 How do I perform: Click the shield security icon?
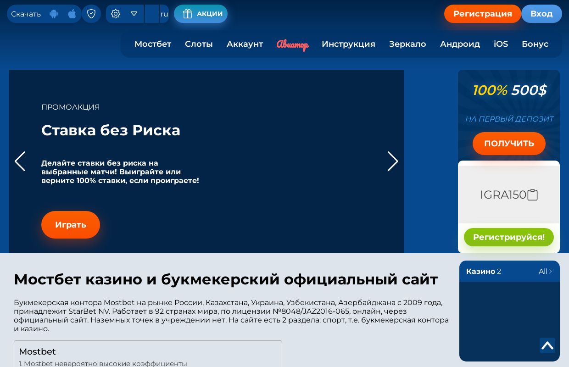click(91, 14)
